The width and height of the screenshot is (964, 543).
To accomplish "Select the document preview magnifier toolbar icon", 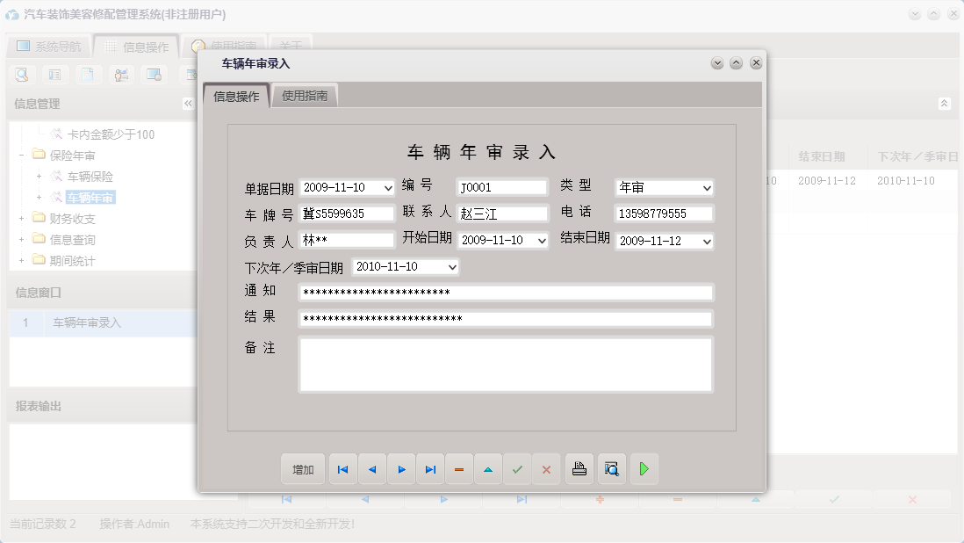I will 21,75.
